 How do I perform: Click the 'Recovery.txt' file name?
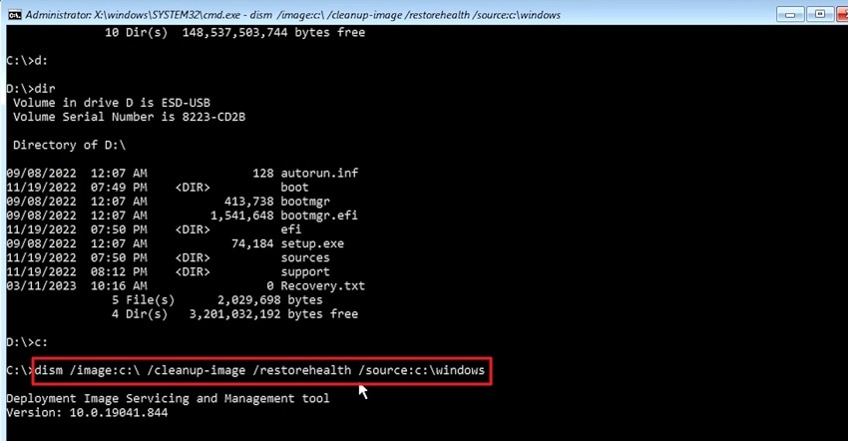coord(322,285)
